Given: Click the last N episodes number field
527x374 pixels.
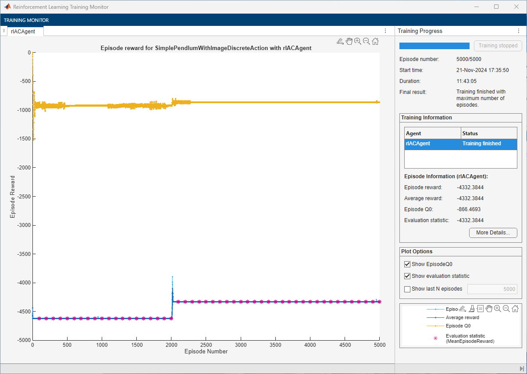Looking at the screenshot, I should tap(492, 289).
